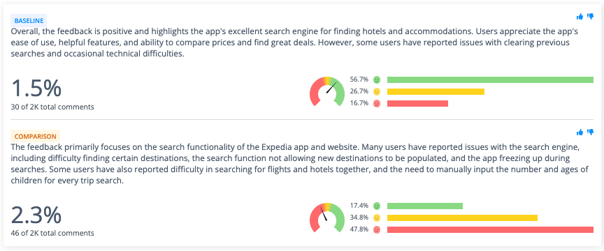
Task: Click the green happy face in the Baseline section
Action: coord(377,80)
